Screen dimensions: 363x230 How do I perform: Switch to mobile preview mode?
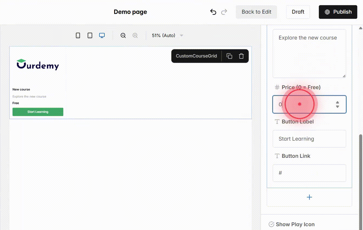tap(78, 35)
